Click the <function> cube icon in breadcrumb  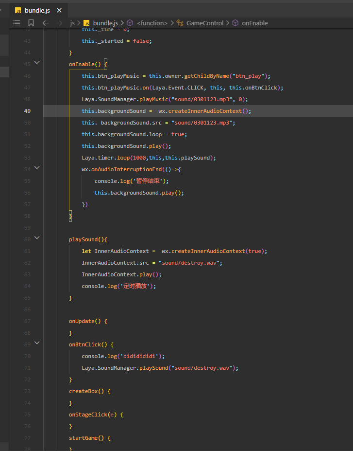click(x=130, y=23)
